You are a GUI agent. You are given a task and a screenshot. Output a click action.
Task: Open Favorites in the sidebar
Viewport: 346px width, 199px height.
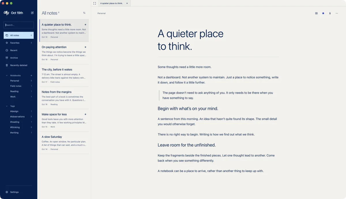(x=19, y=43)
